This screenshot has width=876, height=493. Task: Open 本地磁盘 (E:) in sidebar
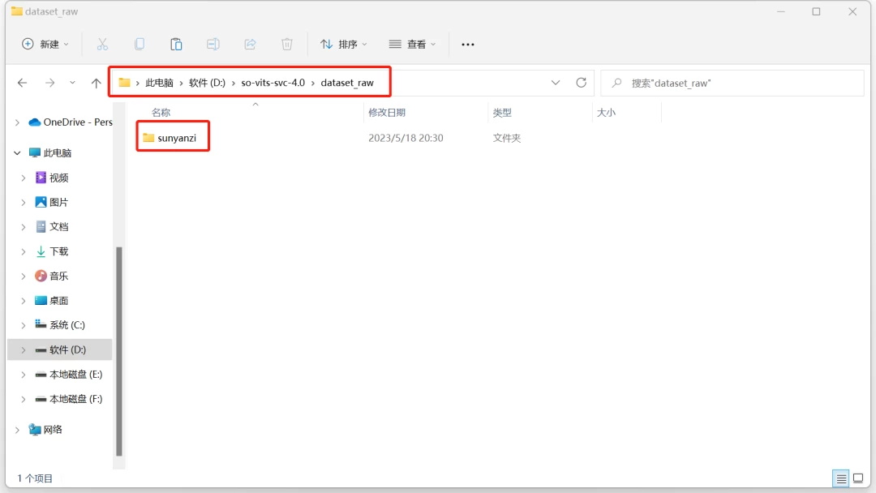pos(69,375)
